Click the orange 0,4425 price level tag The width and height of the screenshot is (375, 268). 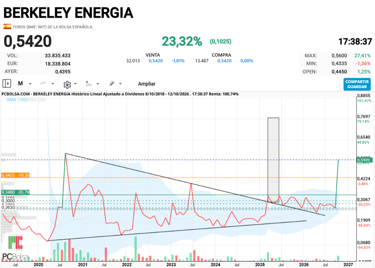tap(15, 175)
